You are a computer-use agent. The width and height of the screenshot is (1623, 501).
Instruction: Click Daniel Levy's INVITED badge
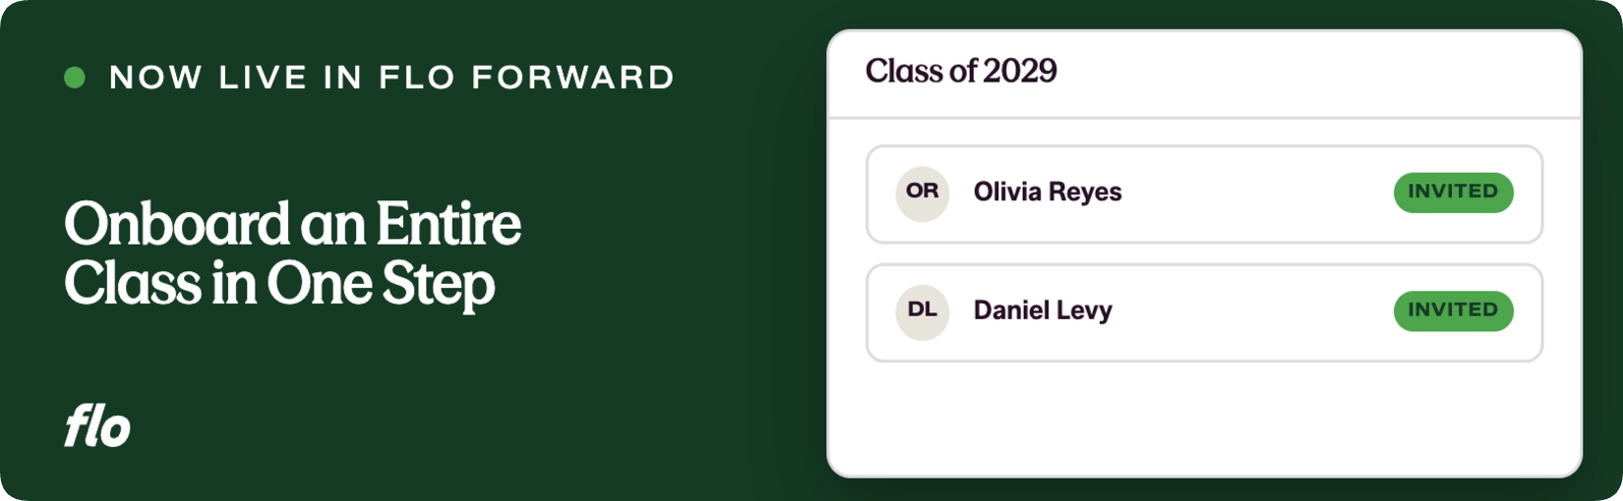(1453, 310)
